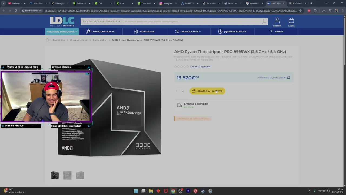Go back using the browser back arrow
Image resolution: width=346 pixels, height=195 pixels.
click(x=4, y=11)
